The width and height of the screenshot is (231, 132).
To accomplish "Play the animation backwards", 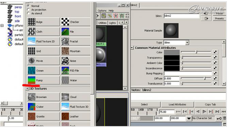I will [198, 112].
